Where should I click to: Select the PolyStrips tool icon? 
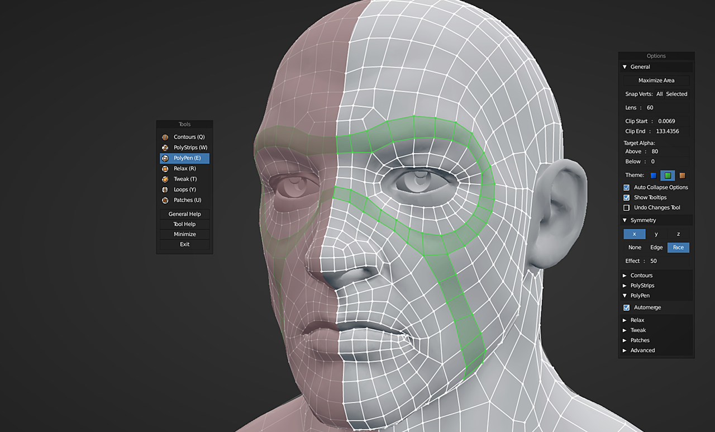pyautogui.click(x=165, y=148)
